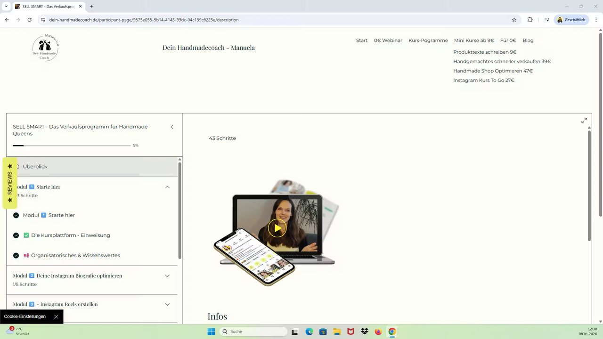Viewport: 603px width, 339px height.
Task: Click the sidebar module list scrollbar
Action: (x=179, y=211)
